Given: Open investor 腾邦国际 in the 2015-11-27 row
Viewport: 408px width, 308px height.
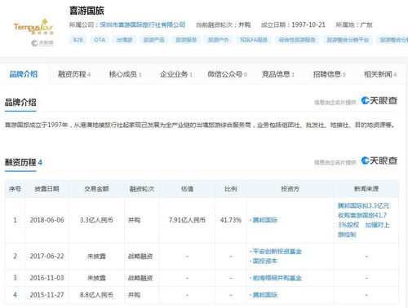Looking at the screenshot, I should (x=265, y=295).
